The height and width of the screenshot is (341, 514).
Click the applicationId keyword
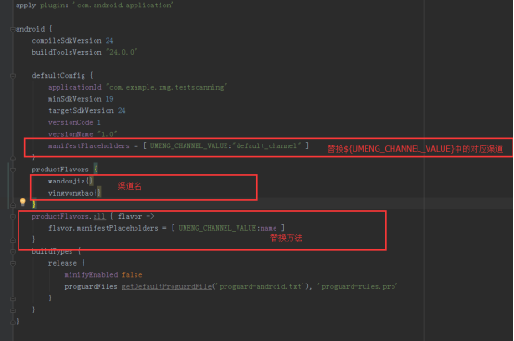pos(75,87)
